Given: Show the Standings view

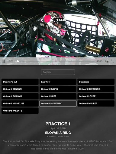Looking at the screenshot, I should (x=96, y=82).
